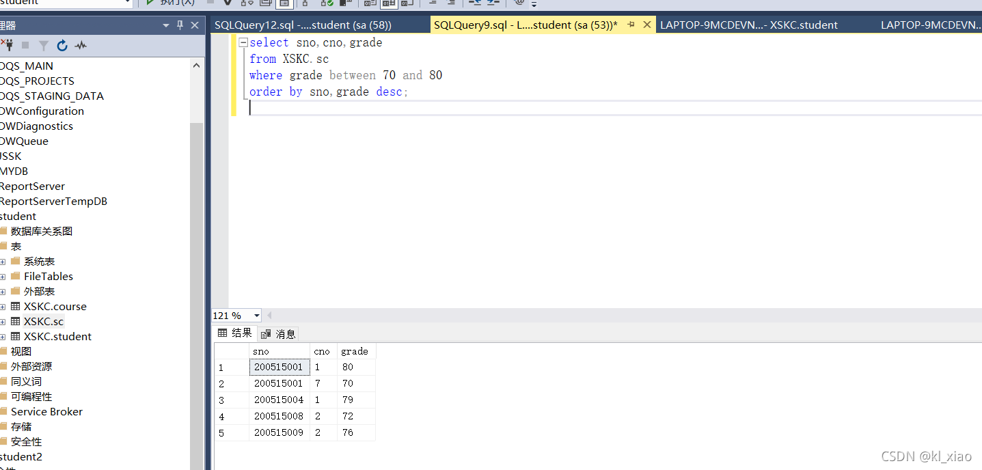Screen dimensions: 982x470
Task: Click the table icon beside XSKC.course
Action: click(x=16, y=307)
